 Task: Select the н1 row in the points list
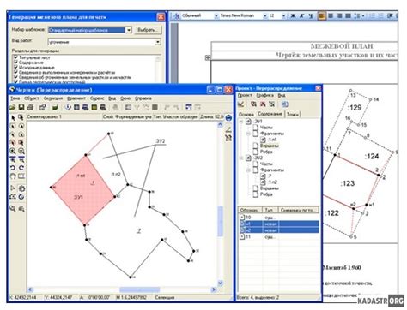(x=279, y=224)
